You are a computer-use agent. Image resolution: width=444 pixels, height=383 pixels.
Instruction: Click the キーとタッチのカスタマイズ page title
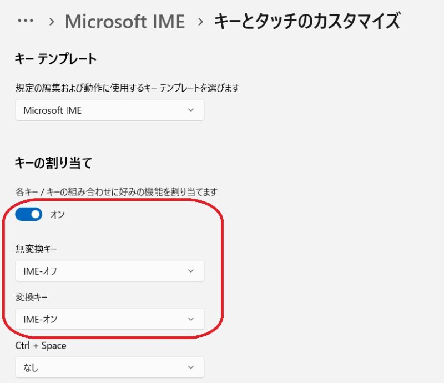click(307, 21)
